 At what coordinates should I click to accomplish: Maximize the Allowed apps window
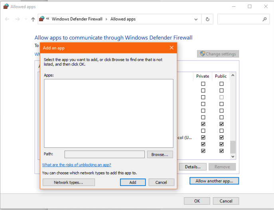point(250,6)
